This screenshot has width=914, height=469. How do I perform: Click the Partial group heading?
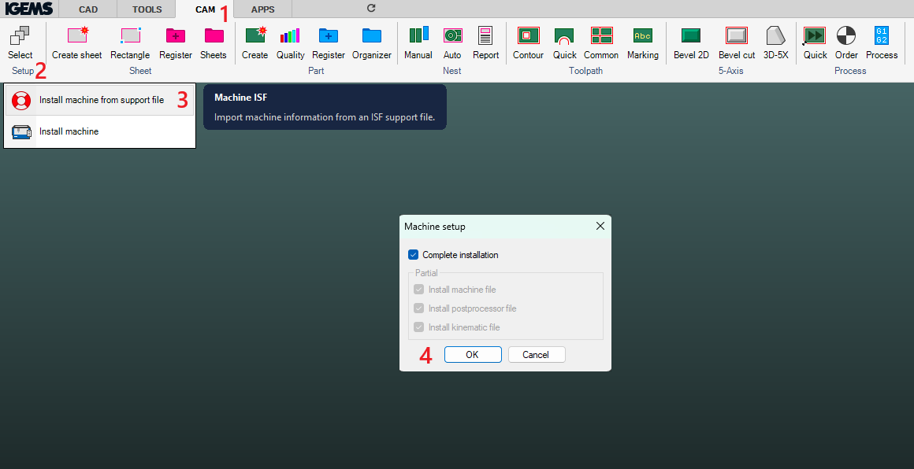point(426,272)
